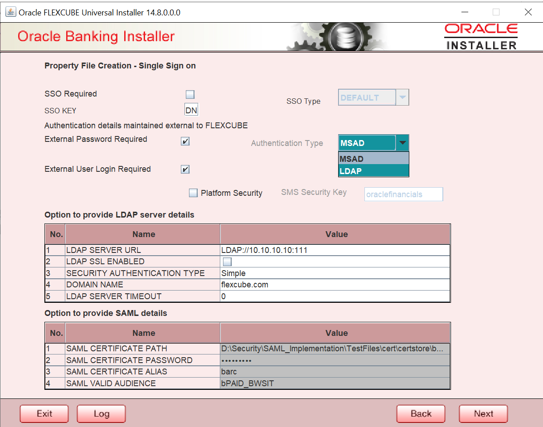Screen dimensions: 543x427
Task: Click the SSO KEY input field
Action: tap(191, 110)
